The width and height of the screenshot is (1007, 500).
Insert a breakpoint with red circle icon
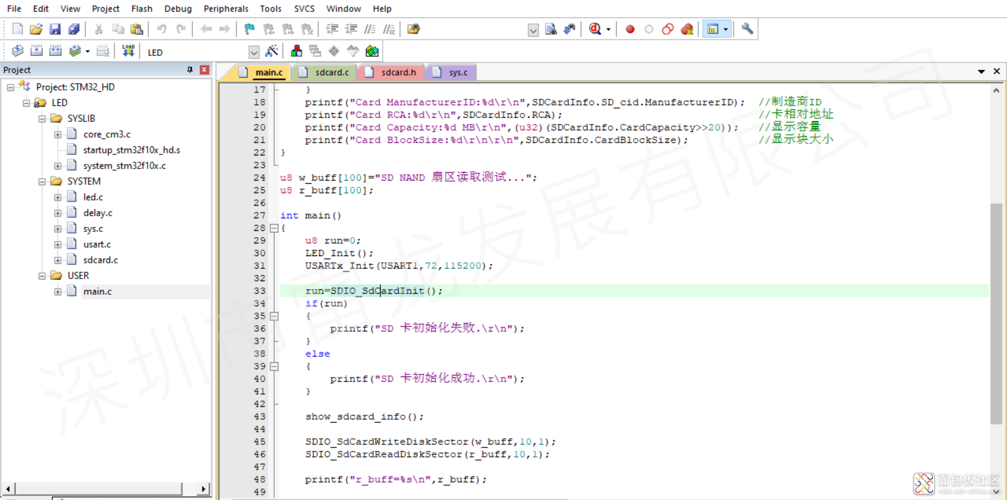click(630, 29)
